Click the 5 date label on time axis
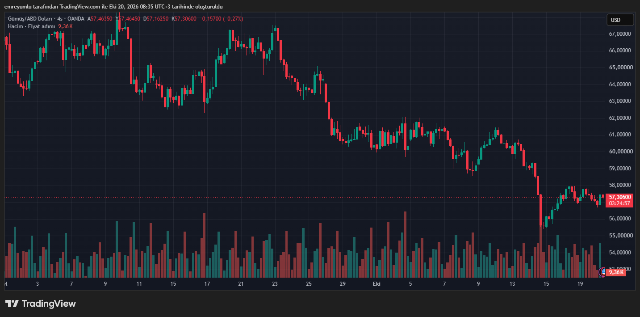 pos(410,284)
